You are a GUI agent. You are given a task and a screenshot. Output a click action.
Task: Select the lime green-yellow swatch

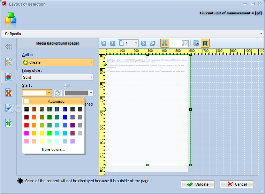[42, 125]
